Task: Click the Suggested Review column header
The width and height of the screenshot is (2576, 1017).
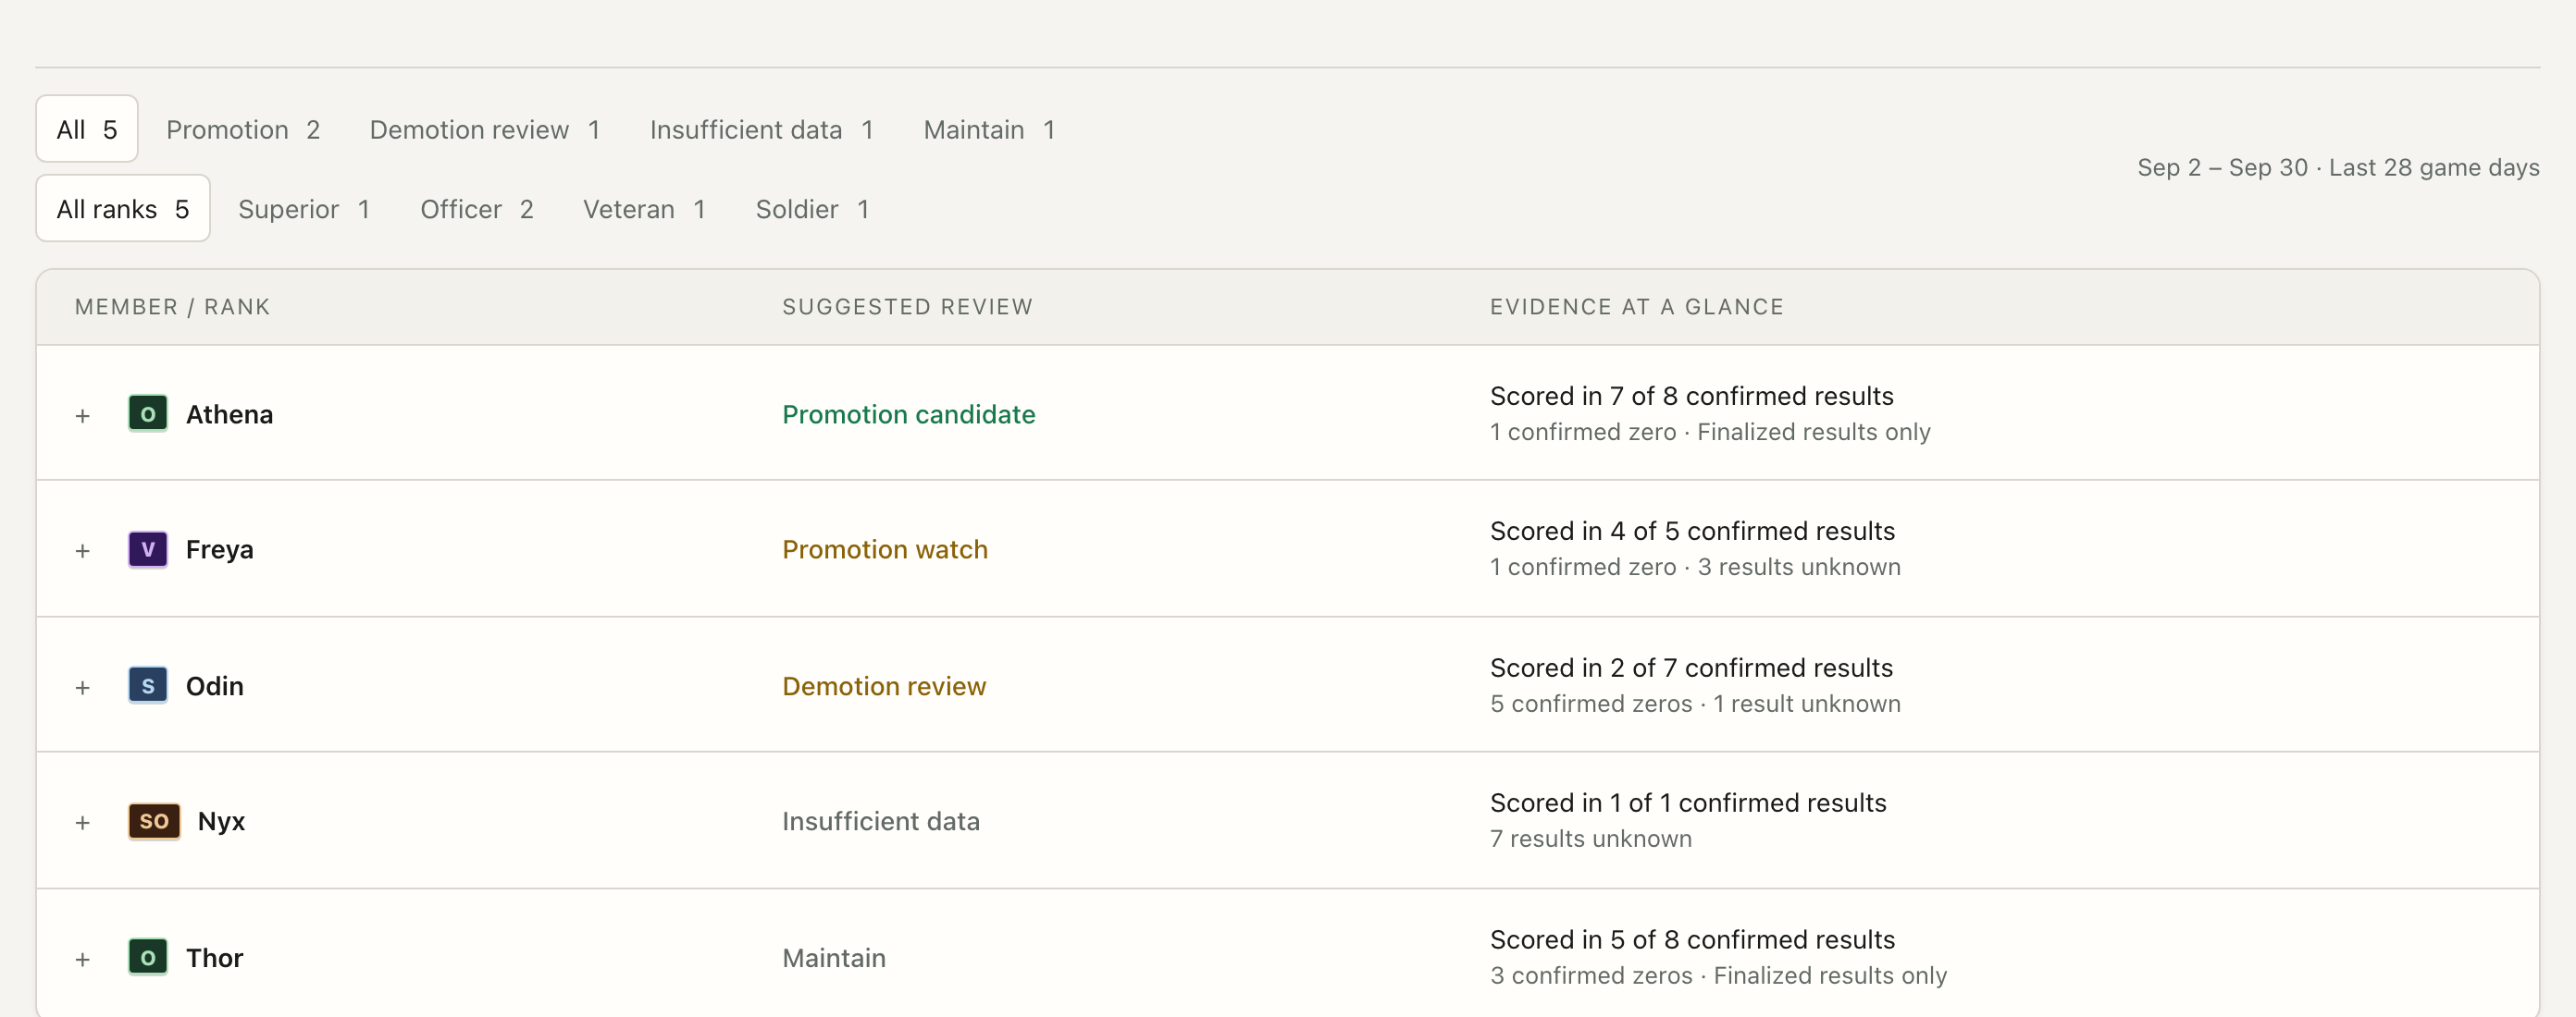Action: (907, 307)
